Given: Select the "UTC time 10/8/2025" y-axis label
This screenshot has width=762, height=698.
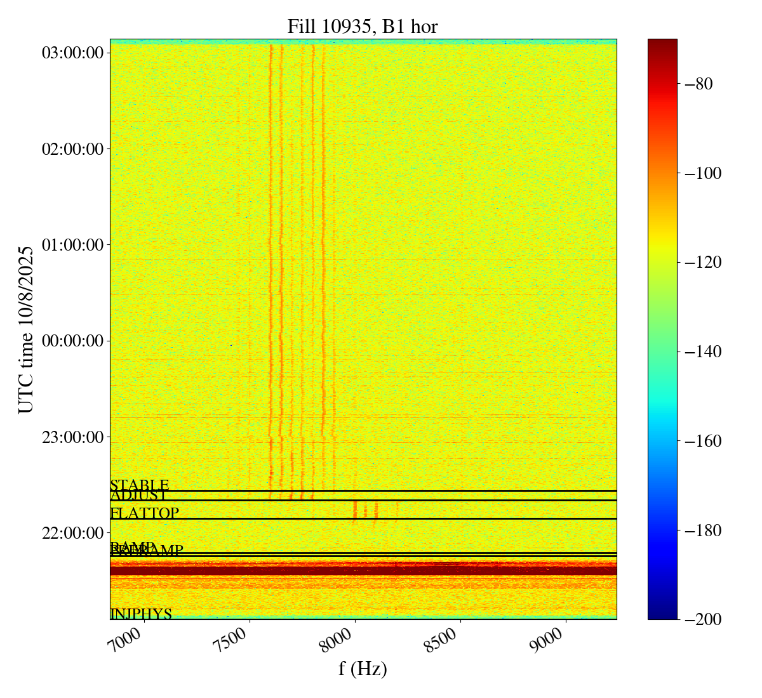Looking at the screenshot, I should (26, 329).
